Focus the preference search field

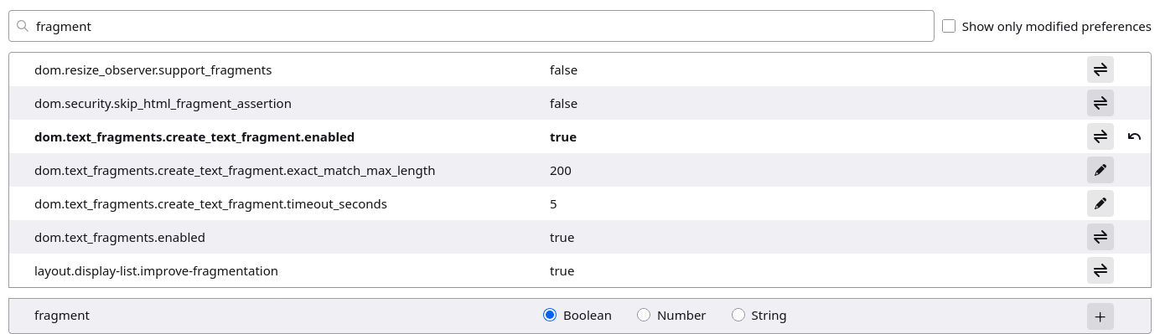(471, 26)
